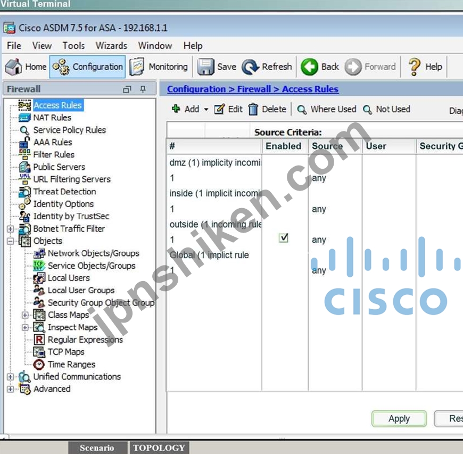Open the File menu

pyautogui.click(x=14, y=46)
